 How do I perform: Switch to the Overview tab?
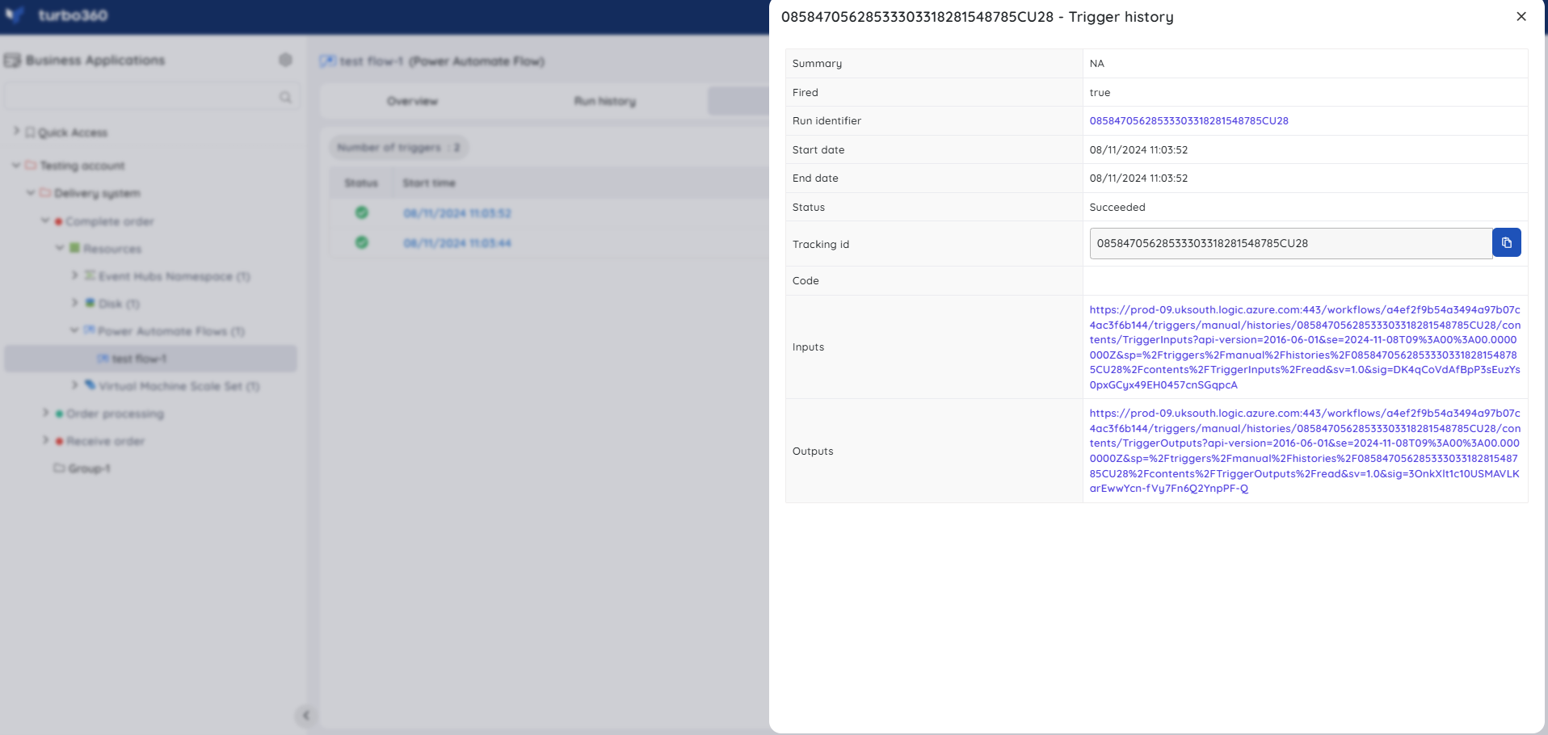[x=412, y=101]
